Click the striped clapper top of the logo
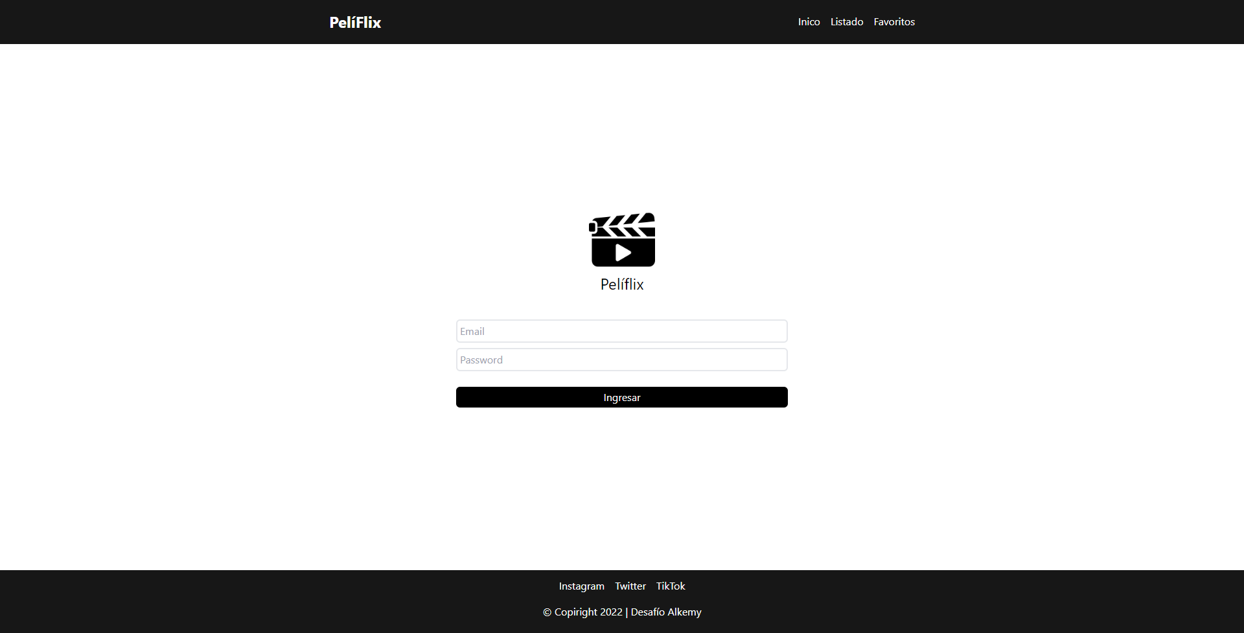The height and width of the screenshot is (633, 1244). click(623, 225)
